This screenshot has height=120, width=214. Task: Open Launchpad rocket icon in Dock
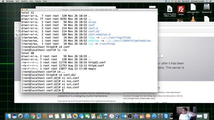point(20,116)
